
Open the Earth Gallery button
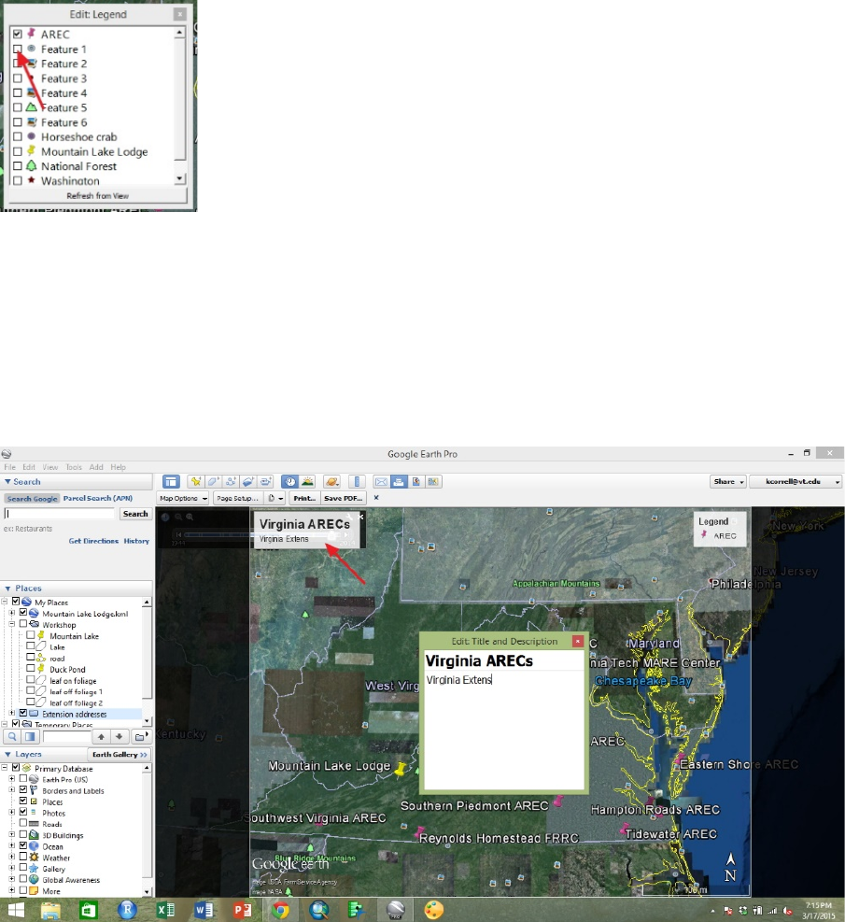(120, 754)
